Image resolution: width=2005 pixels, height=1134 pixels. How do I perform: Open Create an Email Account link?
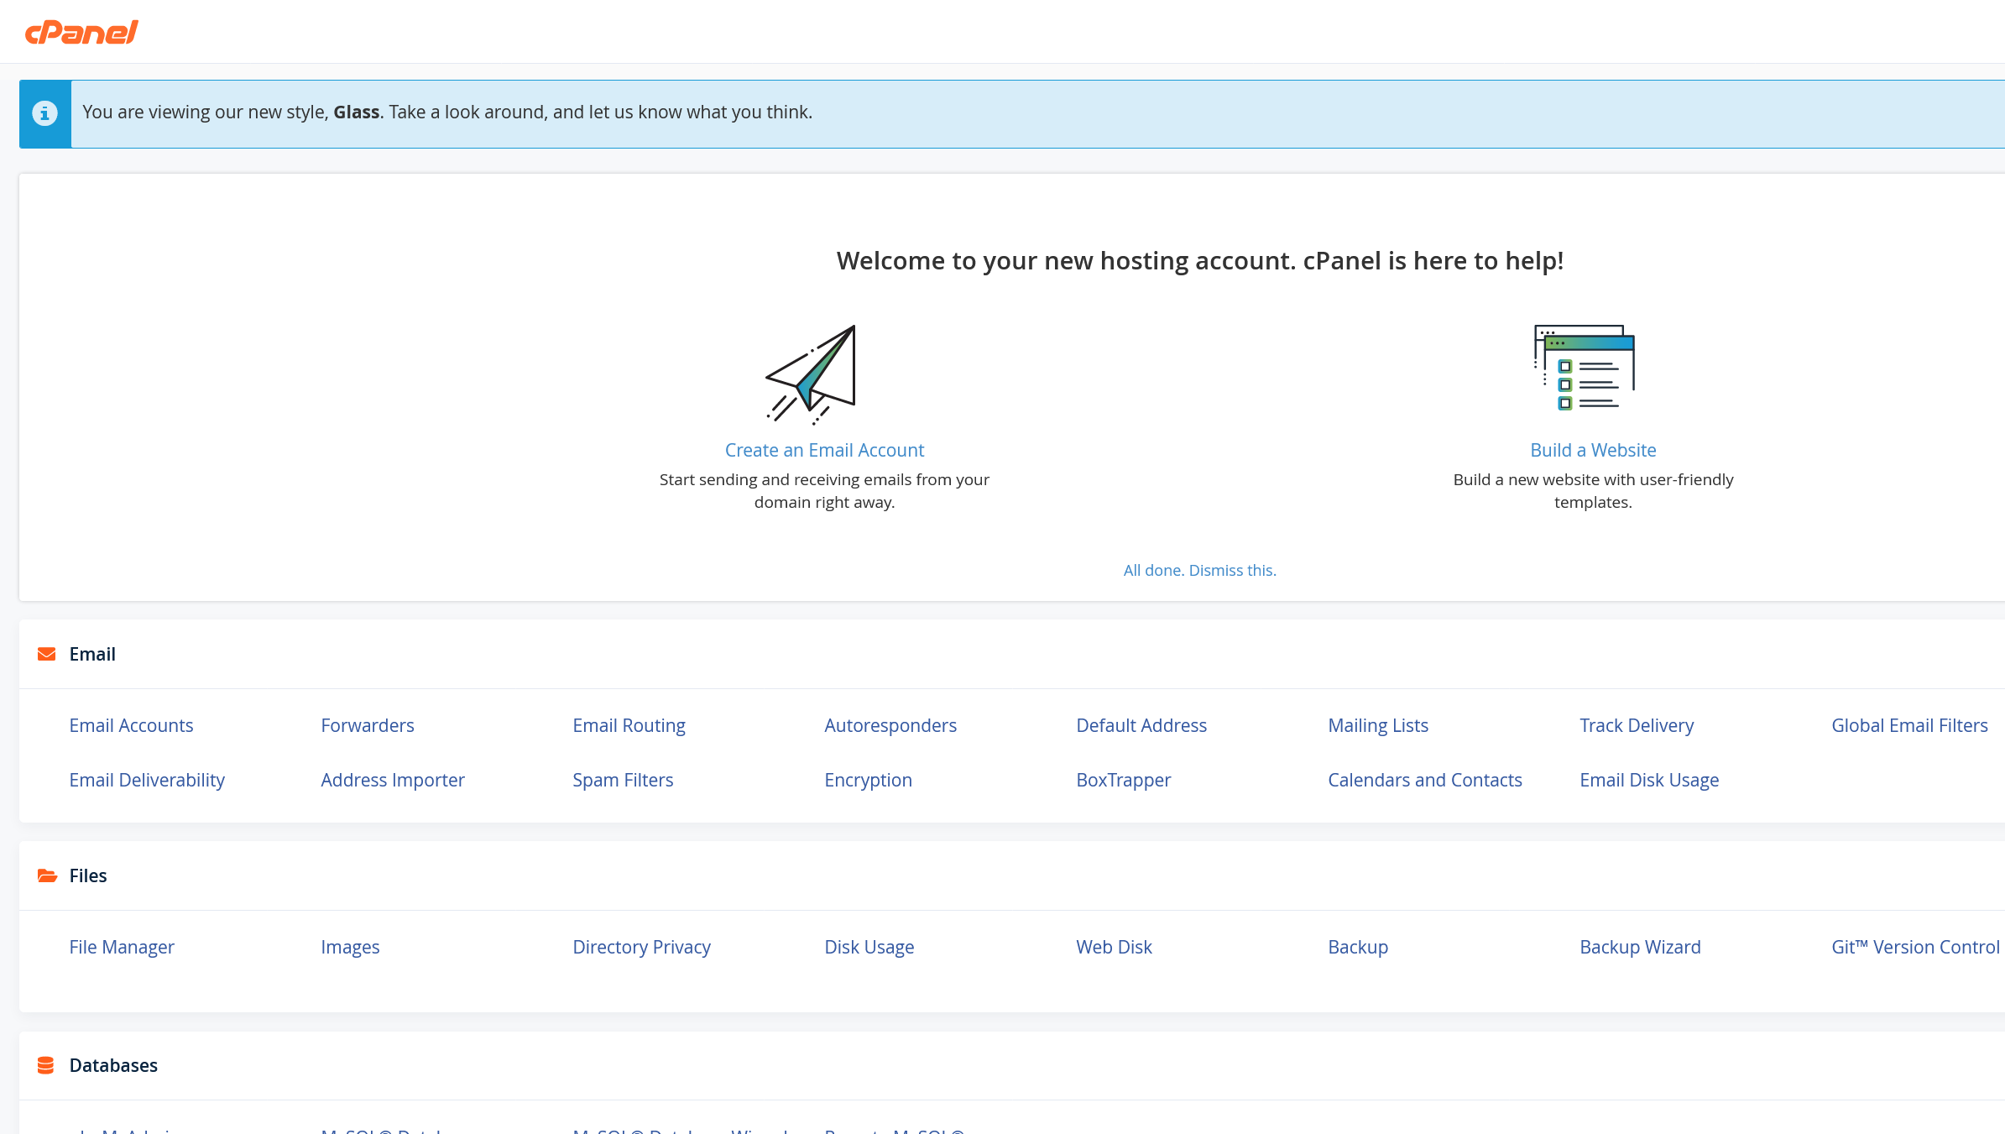824,450
